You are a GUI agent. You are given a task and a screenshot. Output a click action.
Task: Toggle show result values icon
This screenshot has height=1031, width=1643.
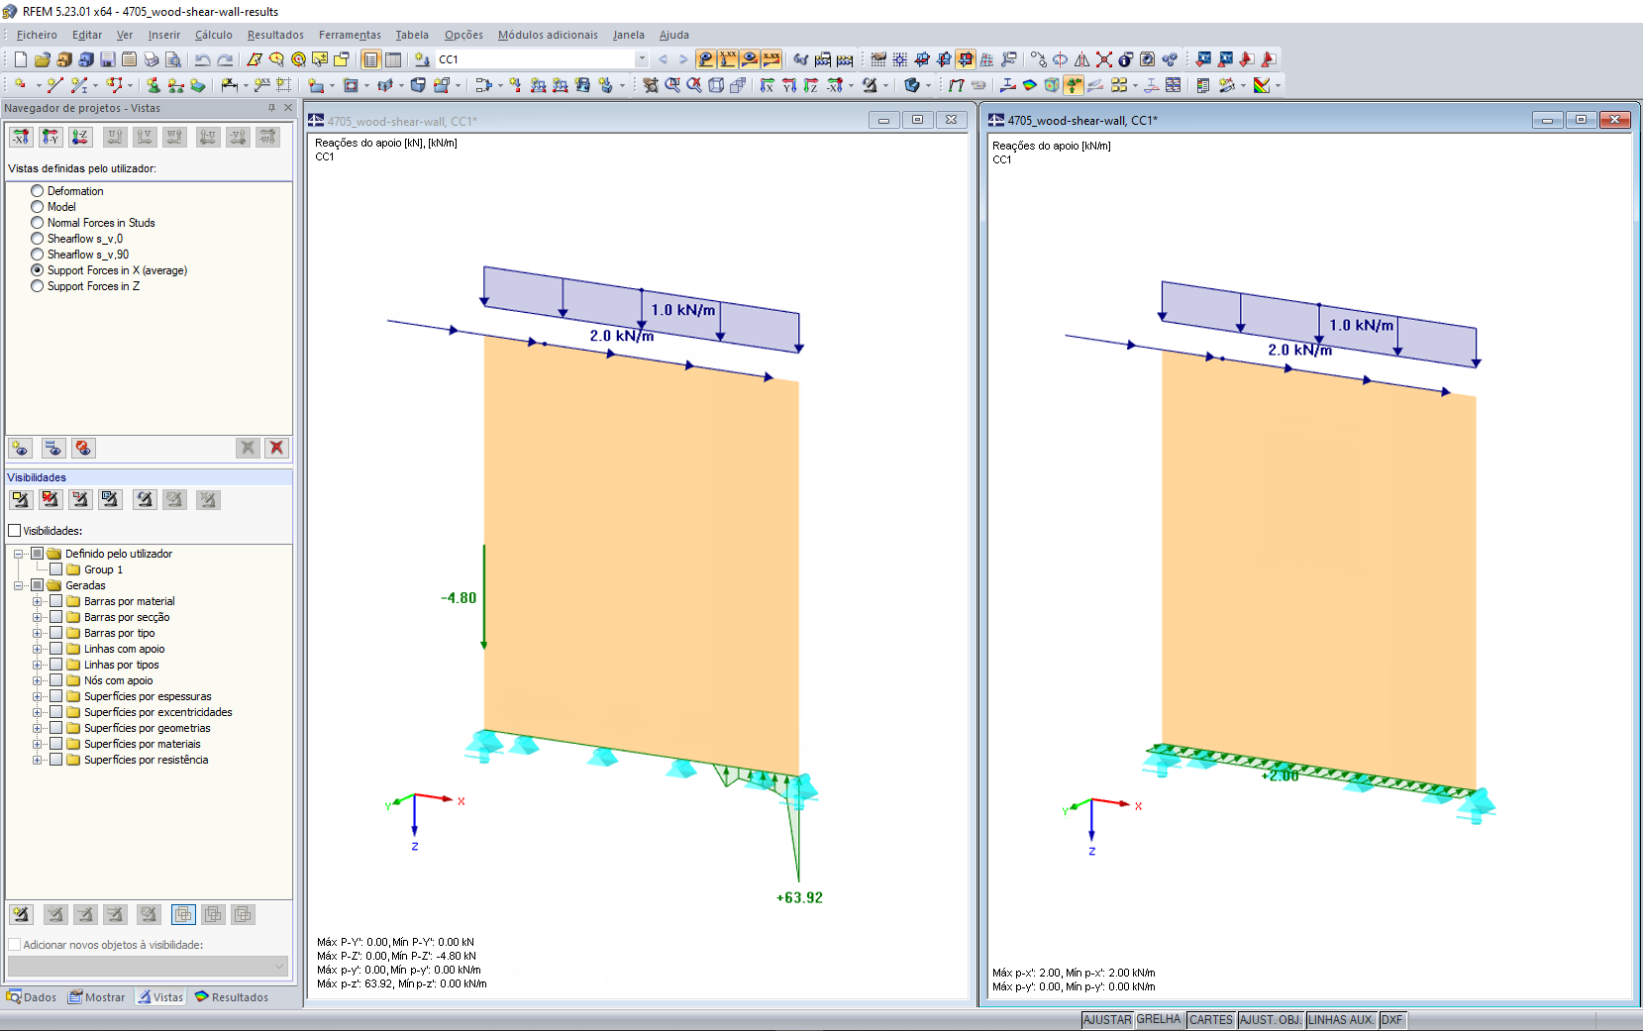[771, 59]
